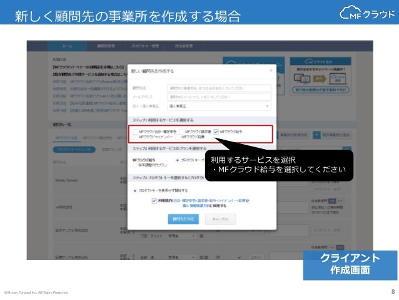Viewport: 399px width, 300px height.
Task: Click the Money forward client row name
Action: [x=66, y=180]
